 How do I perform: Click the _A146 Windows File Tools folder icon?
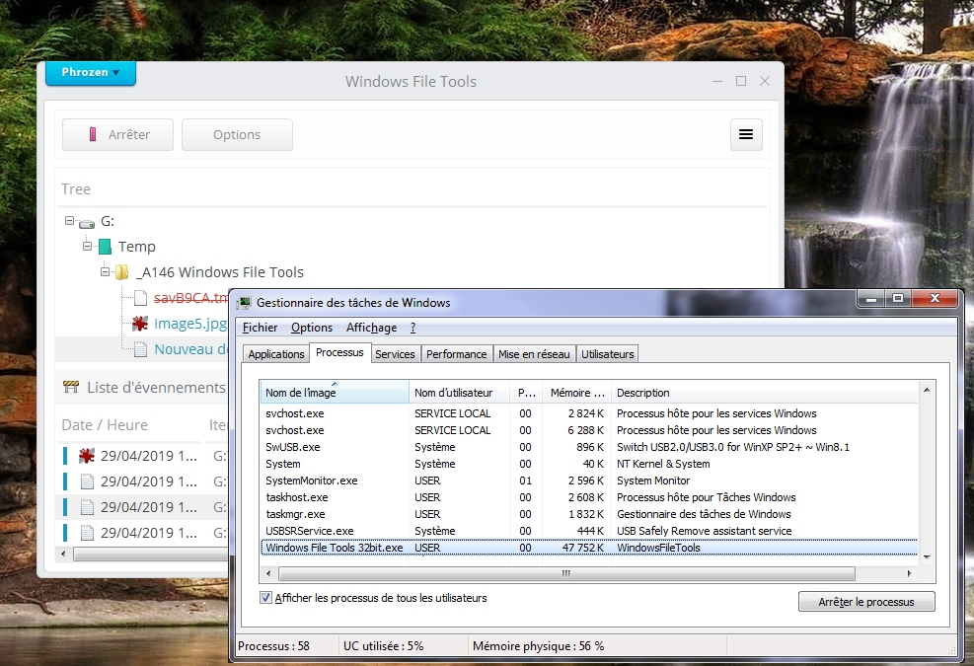point(122,272)
